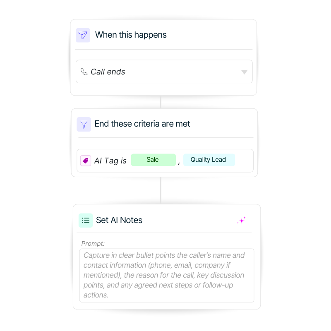This screenshot has width=331, height=331.
Task: Select the Quality Lead tag
Action: click(209, 160)
